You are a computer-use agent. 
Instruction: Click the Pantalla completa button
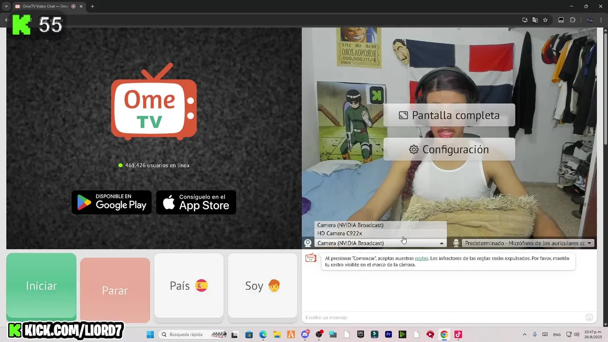pyautogui.click(x=449, y=115)
